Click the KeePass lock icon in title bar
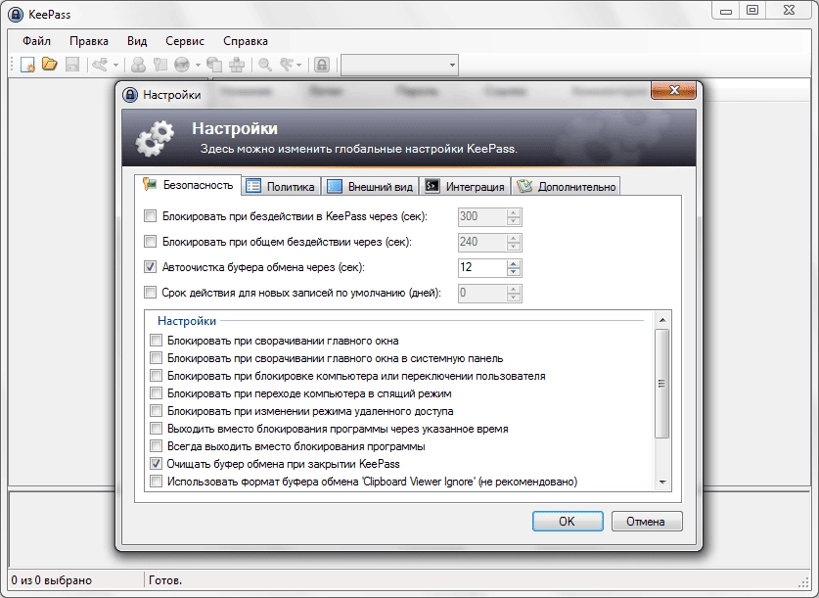The width and height of the screenshot is (819, 598). 16,14
